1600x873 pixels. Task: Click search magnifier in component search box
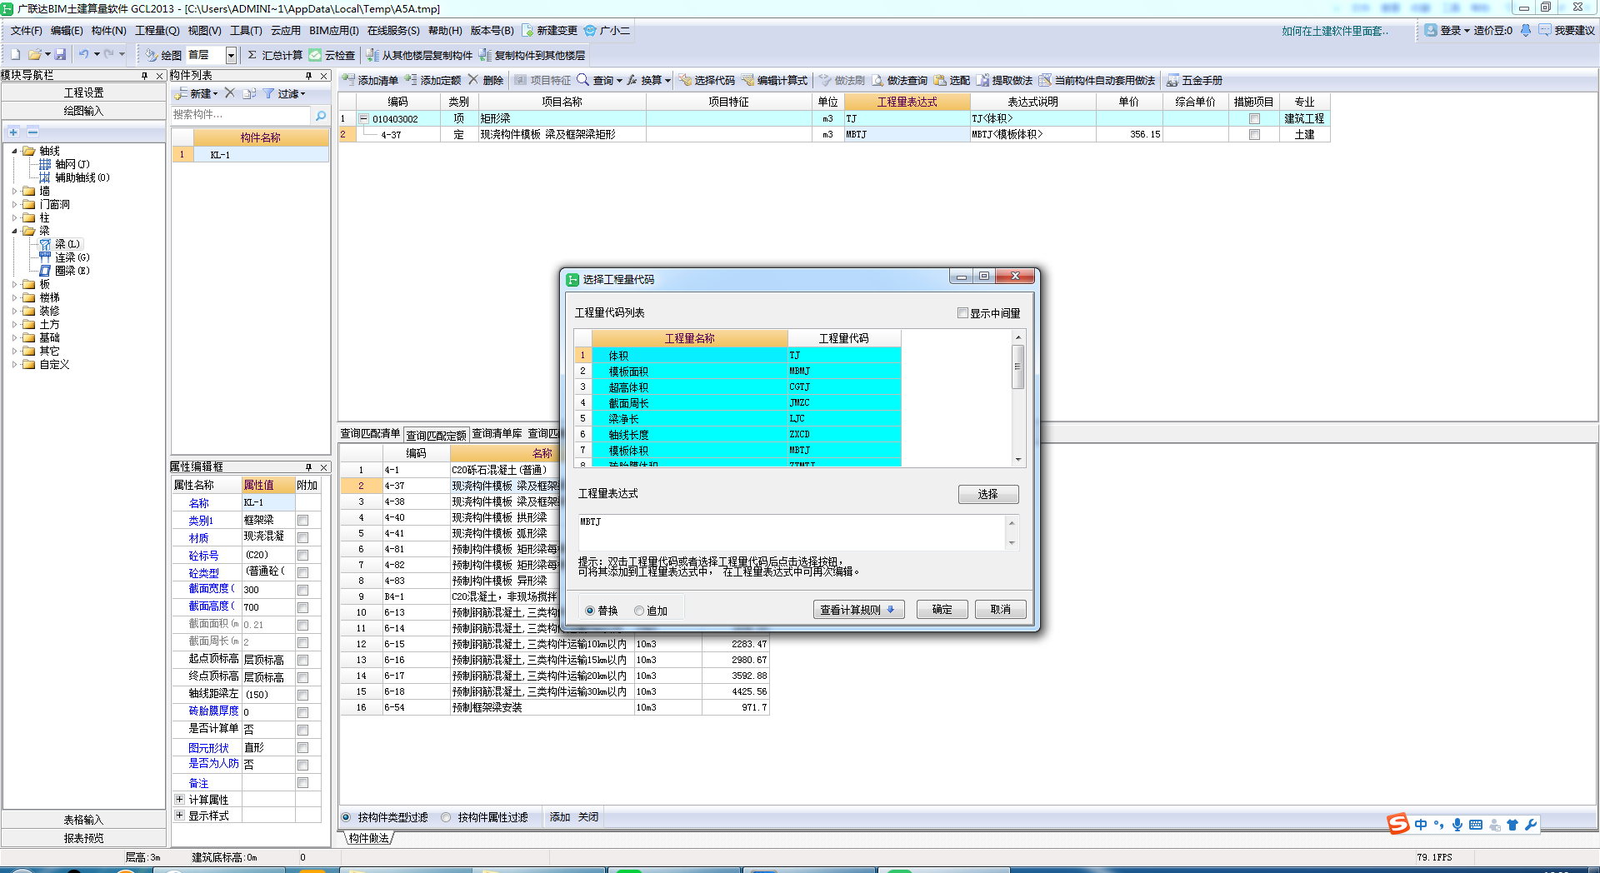(x=321, y=115)
